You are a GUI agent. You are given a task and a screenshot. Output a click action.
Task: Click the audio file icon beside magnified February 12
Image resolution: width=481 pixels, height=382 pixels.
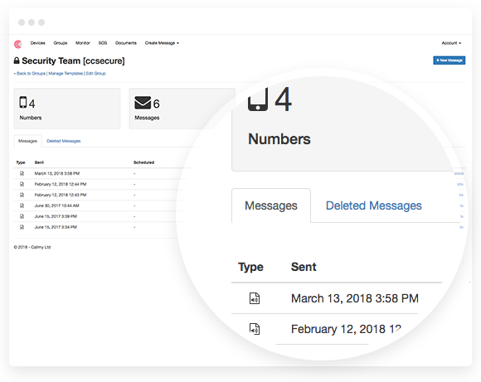(x=255, y=329)
